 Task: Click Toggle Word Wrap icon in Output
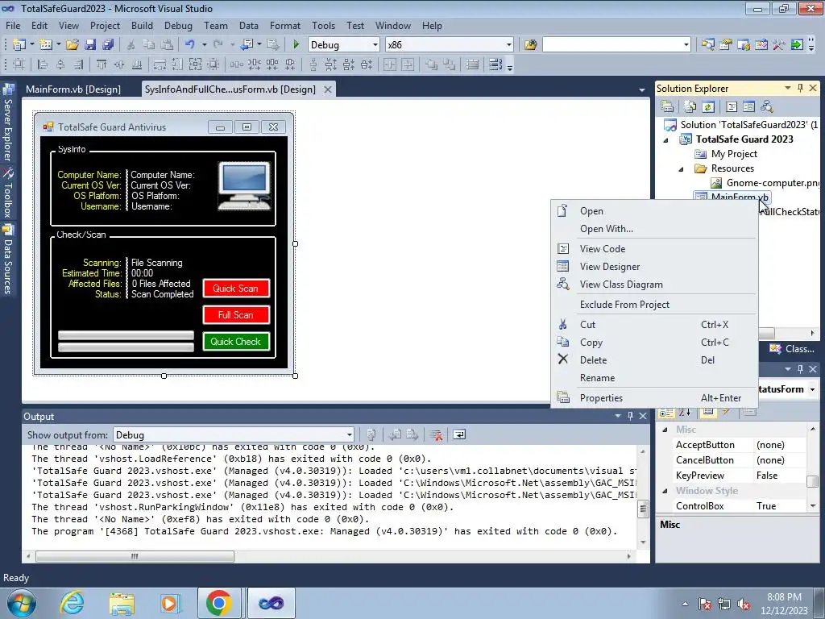click(459, 434)
